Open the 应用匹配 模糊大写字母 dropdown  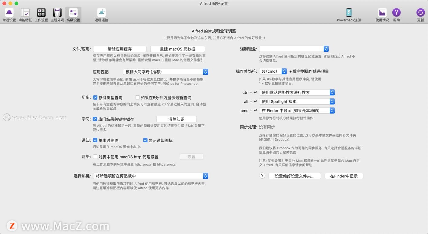[165, 72]
